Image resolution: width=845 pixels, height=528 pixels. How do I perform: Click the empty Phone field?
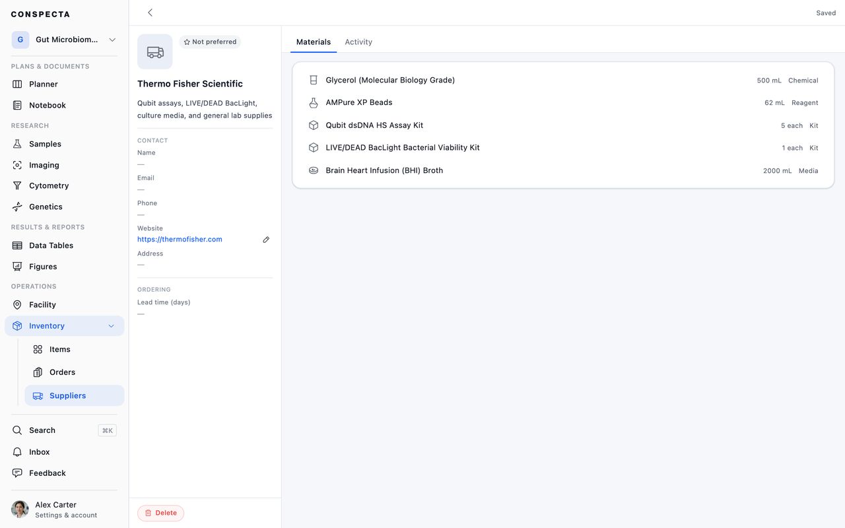tap(205, 214)
